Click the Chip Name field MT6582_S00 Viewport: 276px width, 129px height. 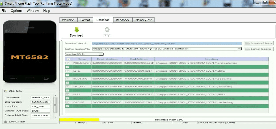40,97
